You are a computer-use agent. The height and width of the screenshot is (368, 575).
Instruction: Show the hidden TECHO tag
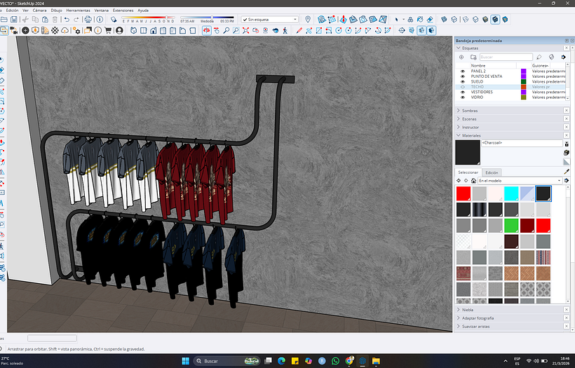click(x=462, y=87)
